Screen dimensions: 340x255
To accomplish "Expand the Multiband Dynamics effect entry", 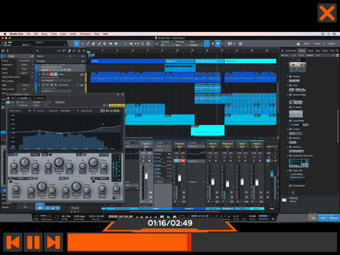I will [288, 156].
